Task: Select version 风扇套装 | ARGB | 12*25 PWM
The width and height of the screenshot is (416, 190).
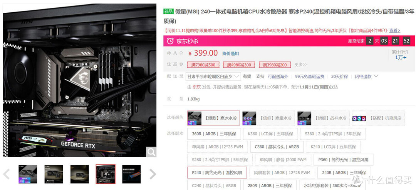Action: click(282, 173)
